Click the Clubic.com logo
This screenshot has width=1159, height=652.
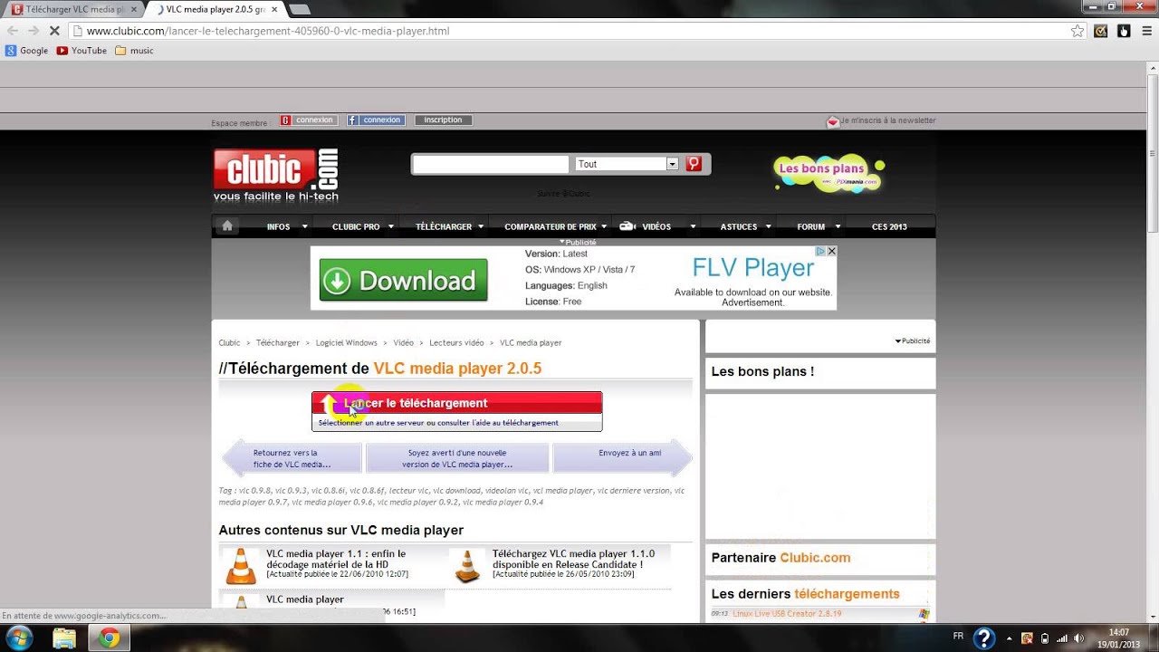[276, 176]
